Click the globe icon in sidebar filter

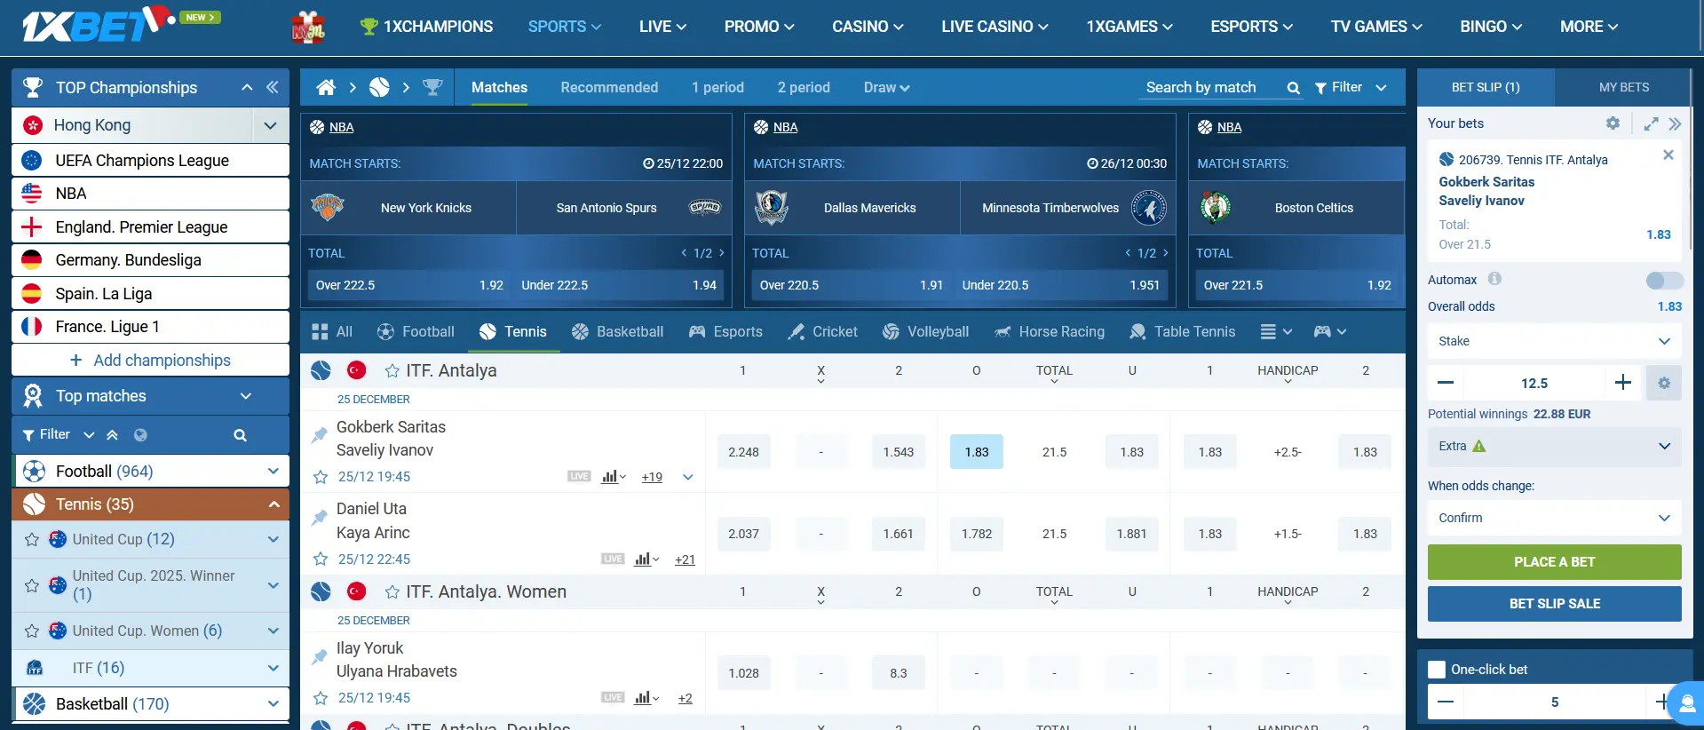pyautogui.click(x=140, y=435)
